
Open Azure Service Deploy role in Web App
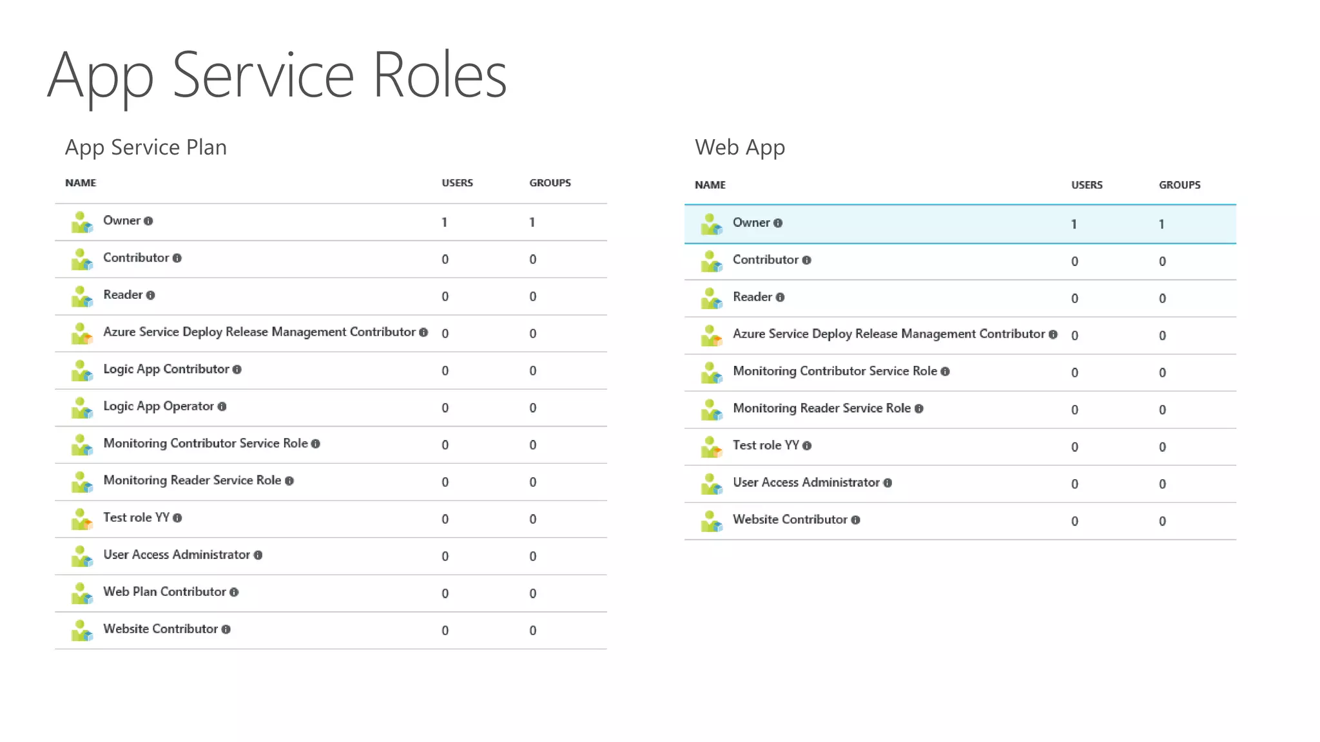pyautogui.click(x=888, y=334)
